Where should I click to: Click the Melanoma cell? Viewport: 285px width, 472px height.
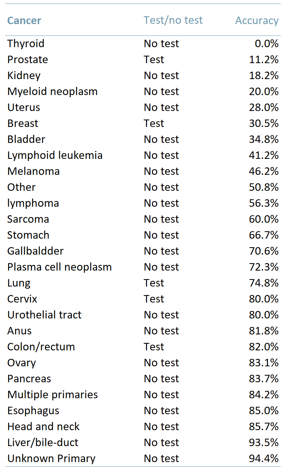pyautogui.click(x=33, y=171)
